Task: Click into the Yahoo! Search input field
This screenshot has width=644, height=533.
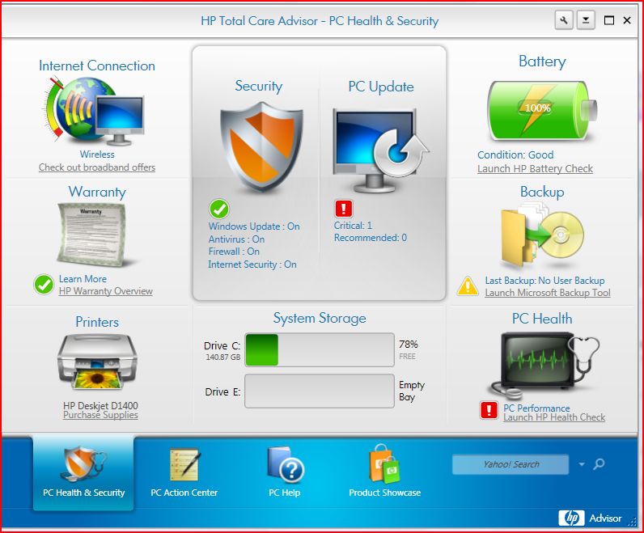Action: point(511,464)
